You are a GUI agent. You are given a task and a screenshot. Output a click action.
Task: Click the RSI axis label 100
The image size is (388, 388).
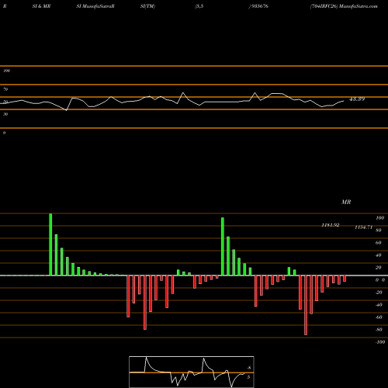pos(6,71)
